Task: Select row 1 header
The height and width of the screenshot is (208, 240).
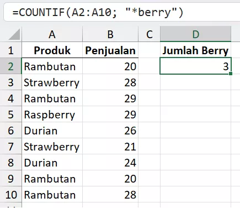Action: tap(10, 50)
